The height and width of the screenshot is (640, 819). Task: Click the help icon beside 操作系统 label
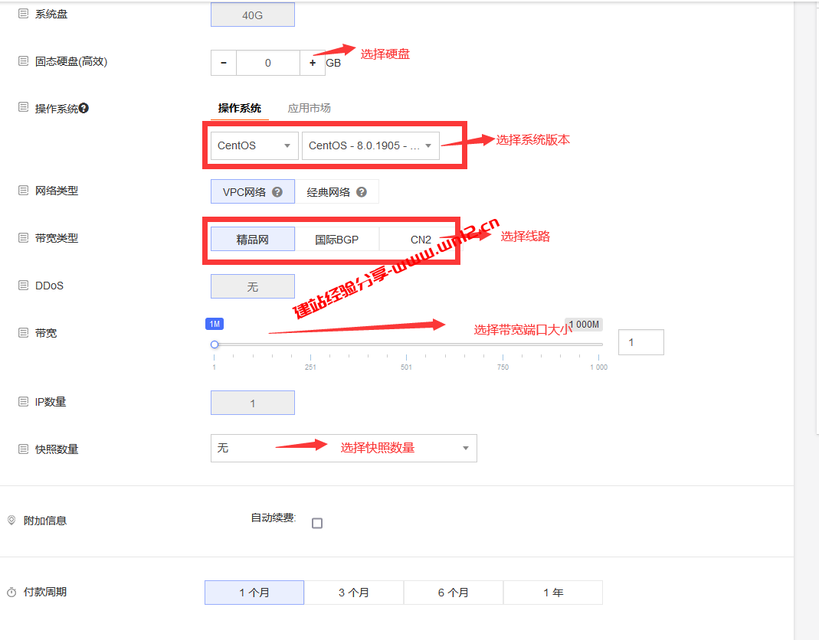(x=82, y=106)
